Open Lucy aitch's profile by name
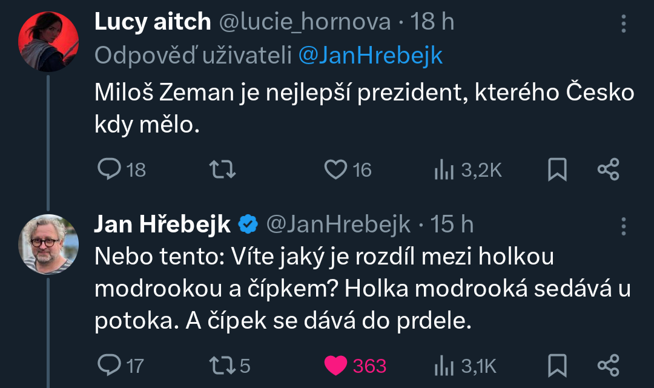The image size is (654, 388). [153, 22]
